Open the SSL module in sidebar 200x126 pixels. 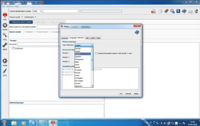[5, 37]
